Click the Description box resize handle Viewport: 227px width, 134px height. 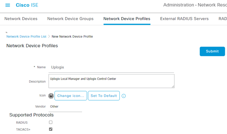point(173,86)
